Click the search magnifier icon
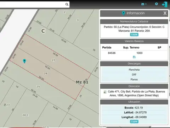Screen dimensions: 170x128 [67, 4]
